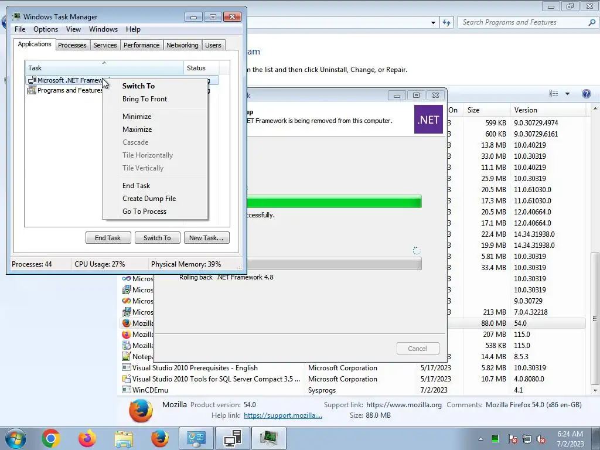Select the WinCDEmu program row
Viewport: 600px width, 450px height.
[x=352, y=390]
